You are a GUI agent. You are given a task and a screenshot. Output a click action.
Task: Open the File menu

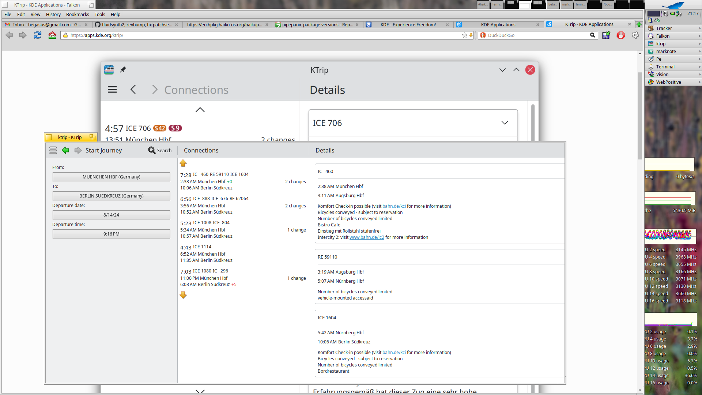8,14
